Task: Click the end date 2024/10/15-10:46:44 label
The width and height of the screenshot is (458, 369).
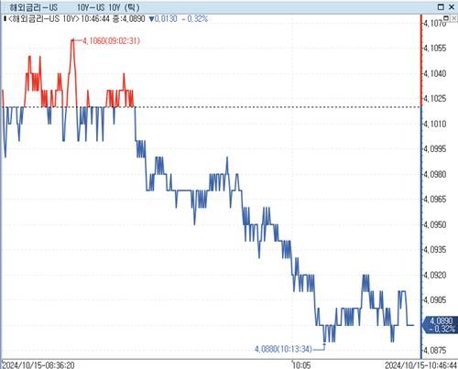Action: [x=420, y=364]
